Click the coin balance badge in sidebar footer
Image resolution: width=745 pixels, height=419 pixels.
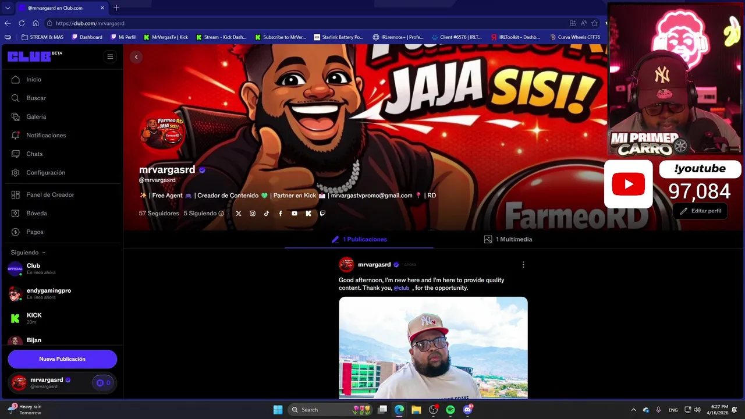[104, 383]
